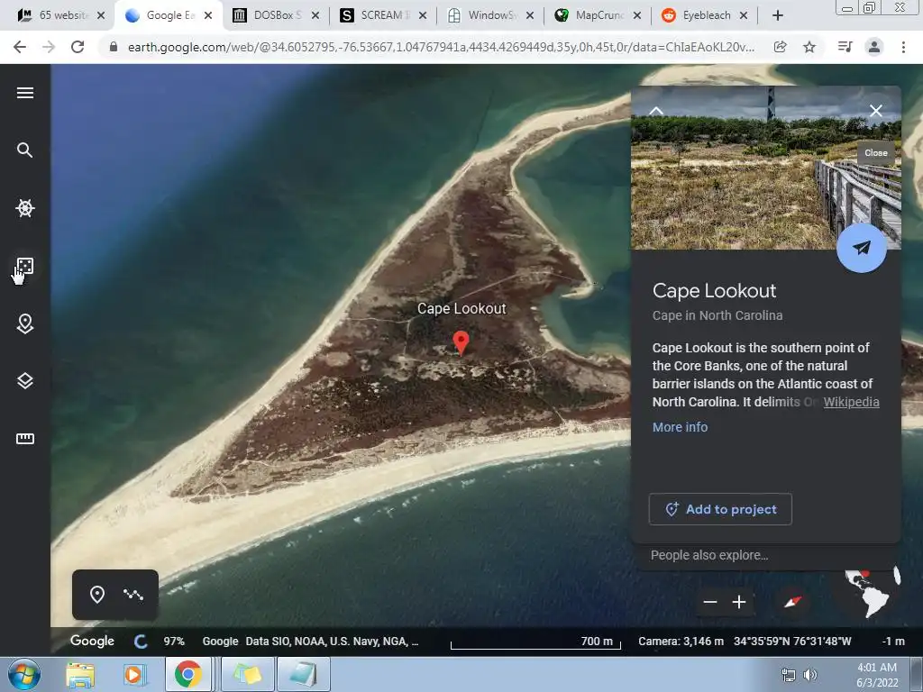Click the I'm Feeling Lucky dice icon

[24, 266]
